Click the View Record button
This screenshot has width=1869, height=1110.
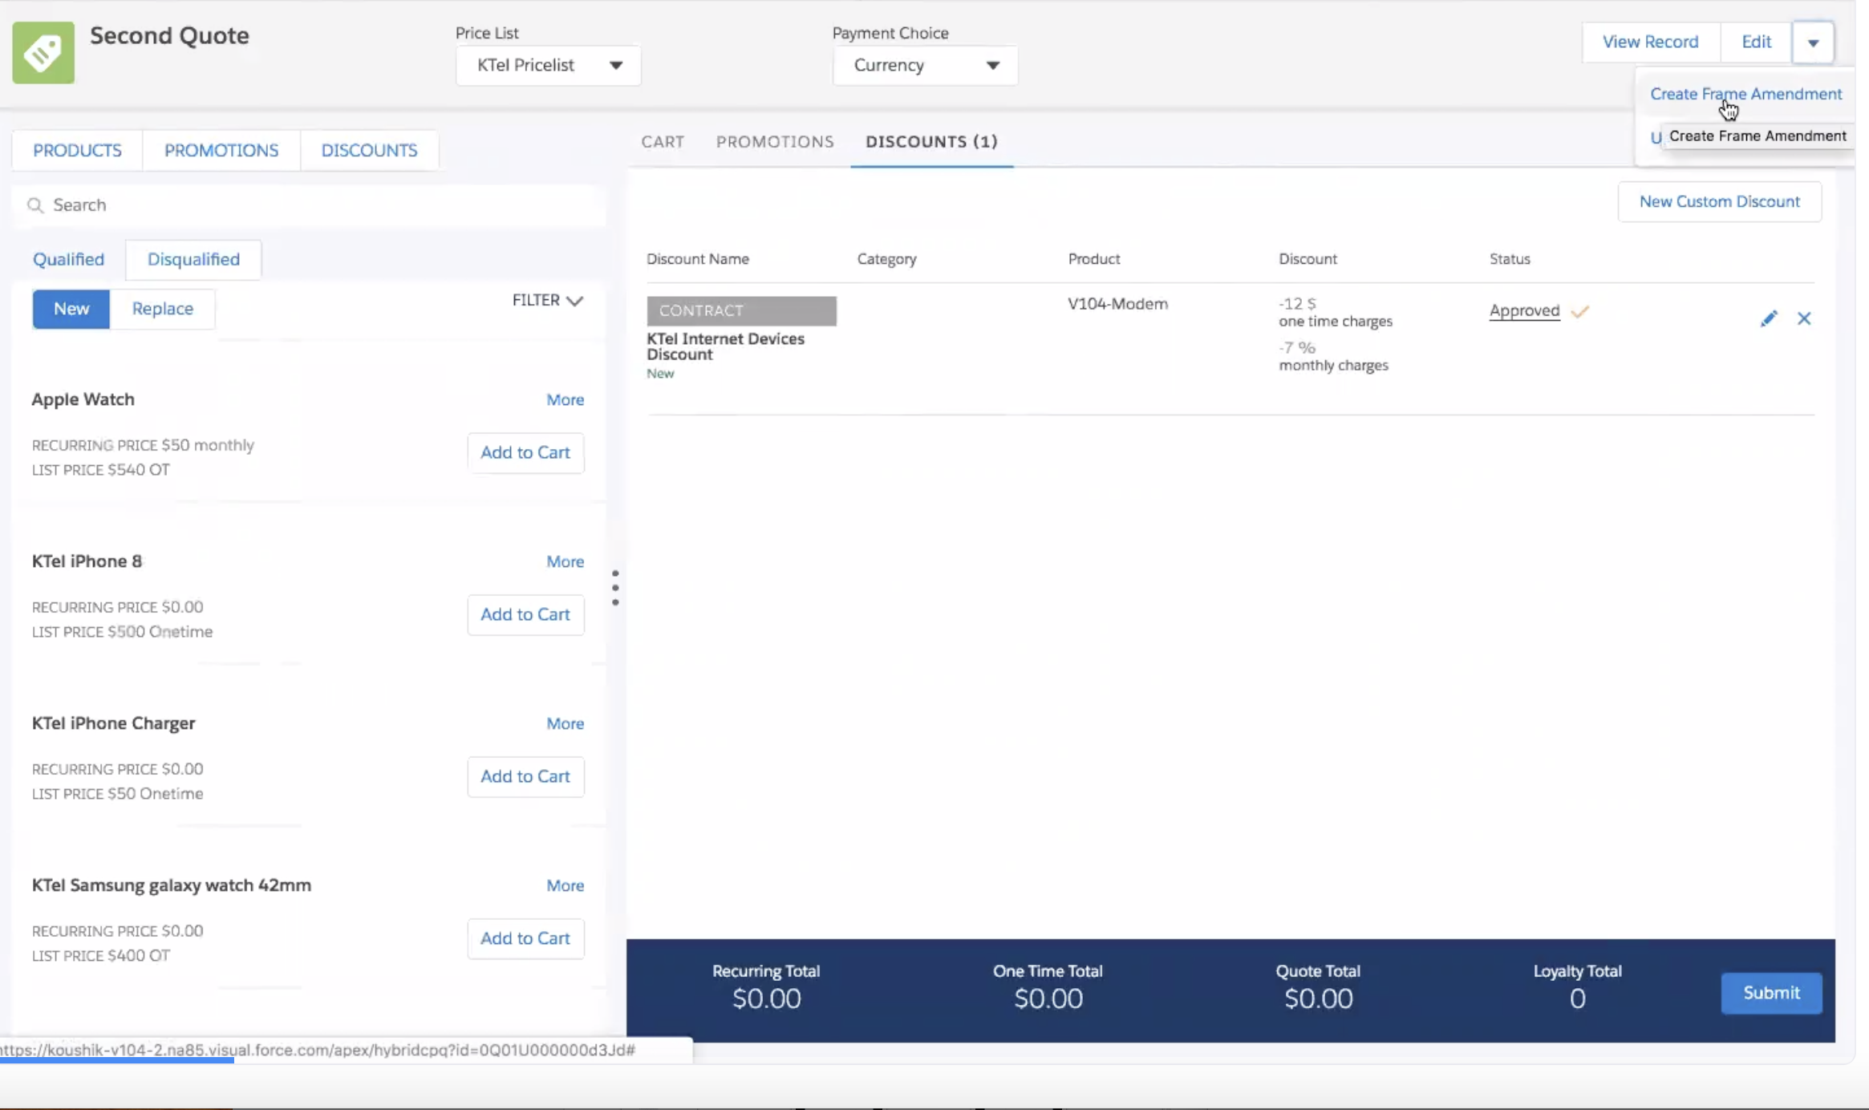tap(1650, 42)
